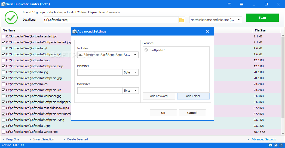The image size is (285, 148).
Task: Open the Advanced Settings link
Action: [x=263, y=139]
